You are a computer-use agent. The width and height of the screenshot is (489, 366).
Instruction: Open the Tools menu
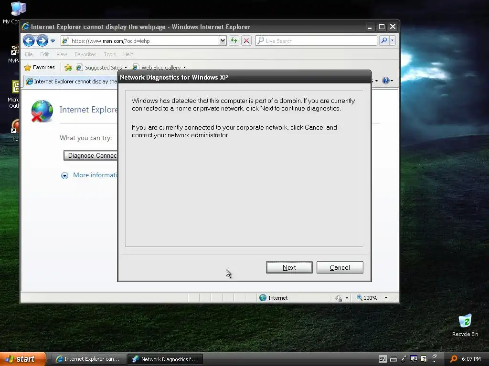pos(109,54)
